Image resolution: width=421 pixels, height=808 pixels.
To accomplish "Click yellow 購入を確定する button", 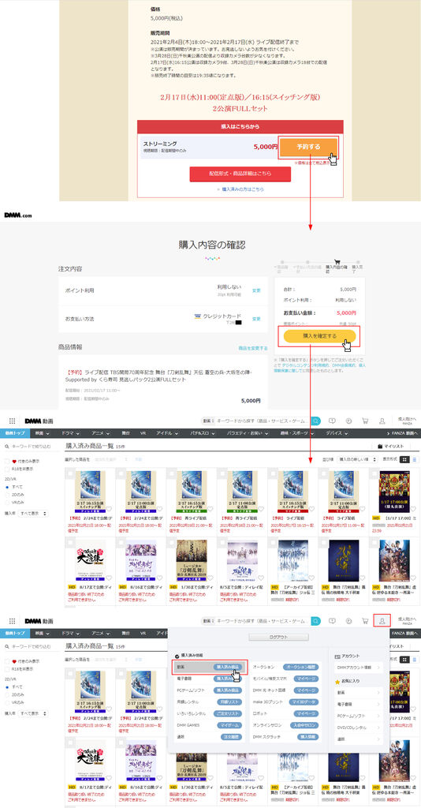I will (319, 336).
